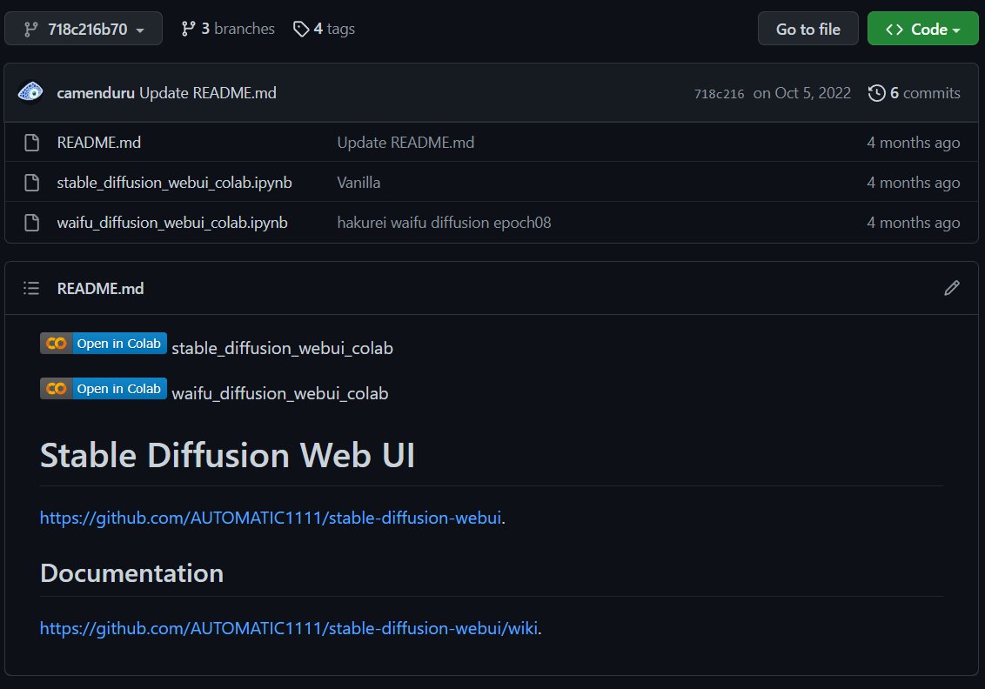Click the file icon before stable_diffusion_webui_colab.ipynb
Screen dimensions: 985x689
pos(31,182)
